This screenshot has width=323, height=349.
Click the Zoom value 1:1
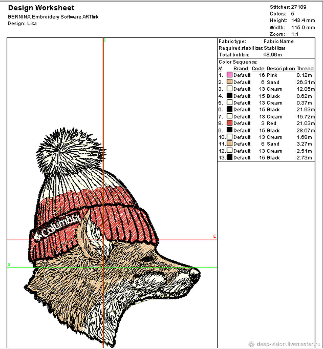(x=295, y=34)
